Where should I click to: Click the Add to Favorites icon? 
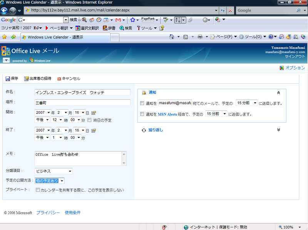[x=13, y=37]
